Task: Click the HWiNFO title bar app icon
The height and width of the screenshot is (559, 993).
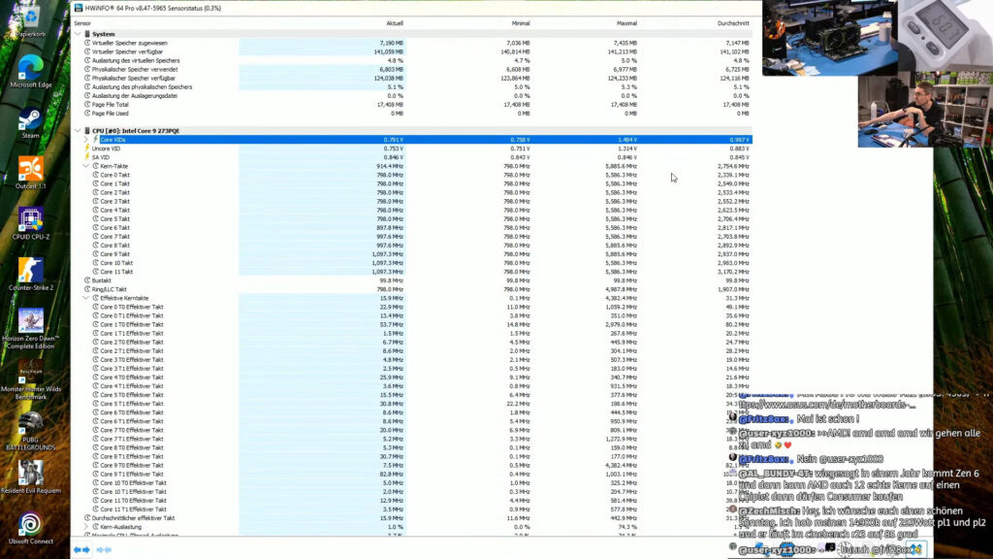Action: pos(79,8)
